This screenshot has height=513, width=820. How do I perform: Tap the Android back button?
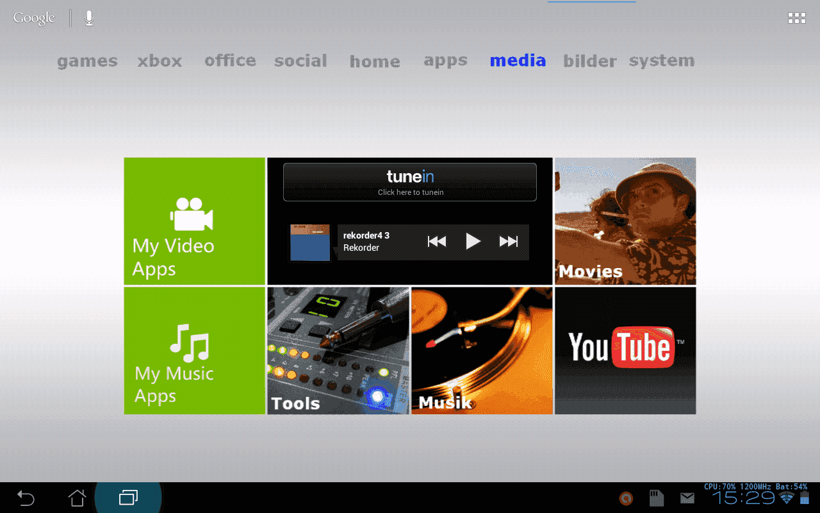[x=26, y=498]
